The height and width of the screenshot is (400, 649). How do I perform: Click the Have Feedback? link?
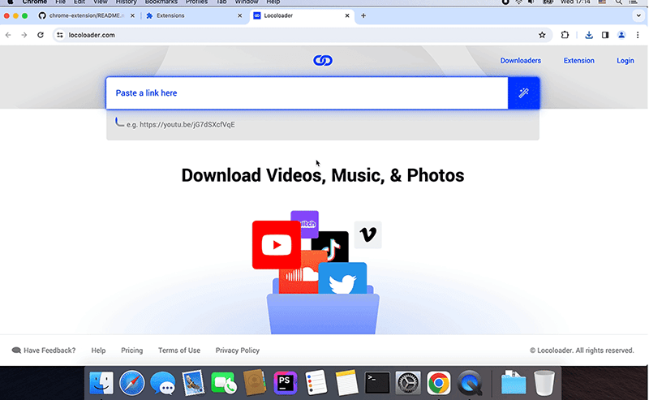click(44, 351)
